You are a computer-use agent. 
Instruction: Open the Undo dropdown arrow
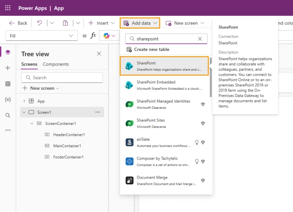pyautogui.click(x=52, y=23)
